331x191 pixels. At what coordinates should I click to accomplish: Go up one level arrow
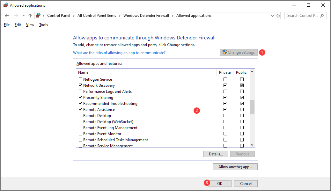point(30,16)
